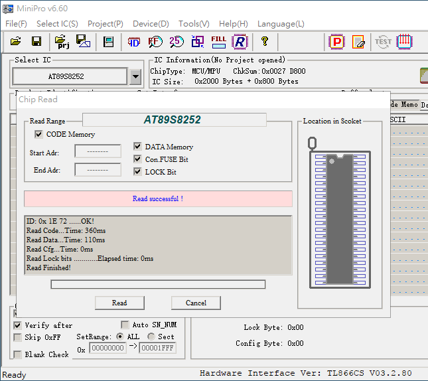Viewport: 428px width, 381px height.
Task: Select the ALL SetRange radio button
Action: click(x=119, y=337)
